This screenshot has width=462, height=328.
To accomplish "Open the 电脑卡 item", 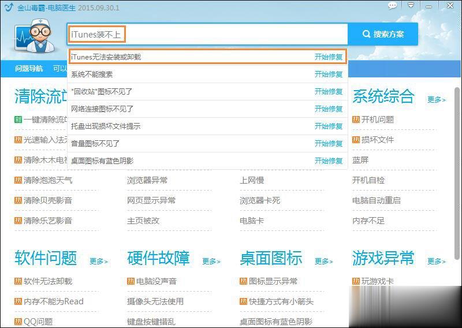I will tap(252, 221).
